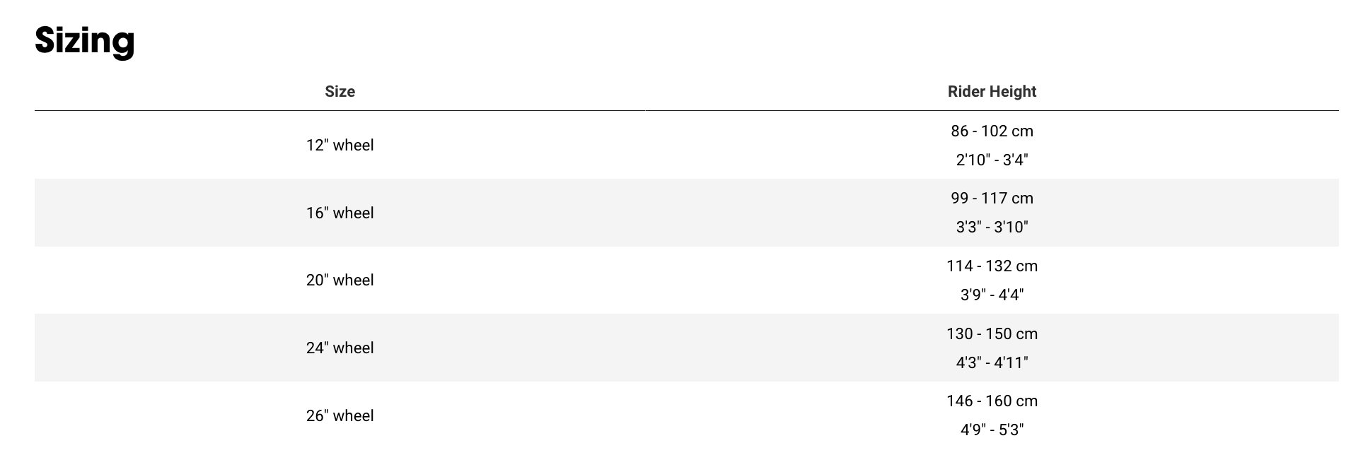Select the 26" wheel size cell
1368x455 pixels.
coord(340,415)
